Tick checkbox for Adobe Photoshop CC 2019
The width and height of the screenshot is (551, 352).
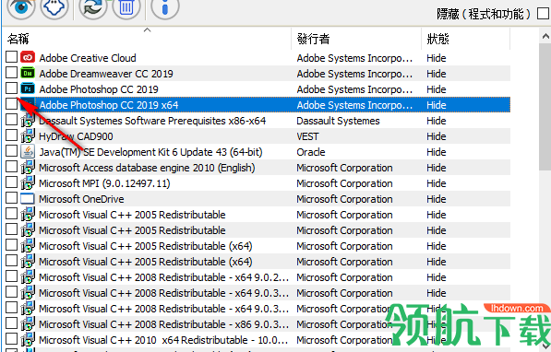click(x=12, y=88)
